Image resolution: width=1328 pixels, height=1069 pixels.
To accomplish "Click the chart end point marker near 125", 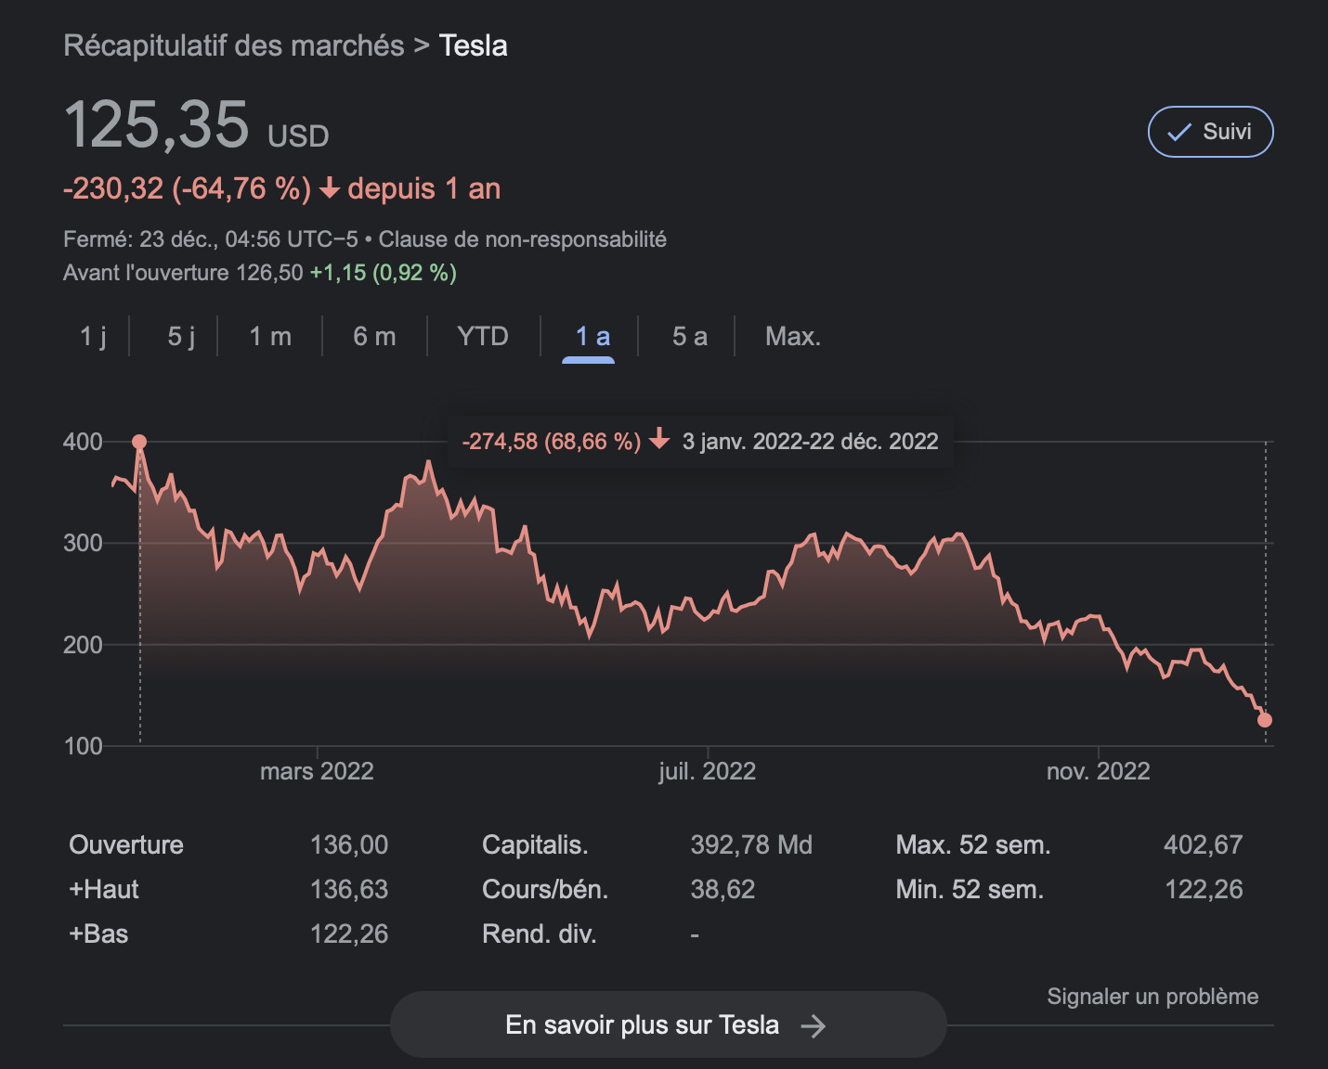I will pos(1265,720).
